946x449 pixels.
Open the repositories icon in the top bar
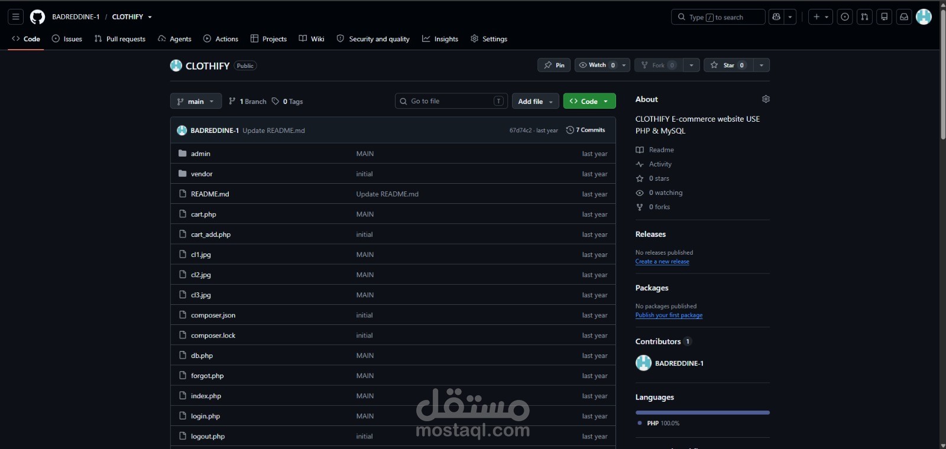885,17
